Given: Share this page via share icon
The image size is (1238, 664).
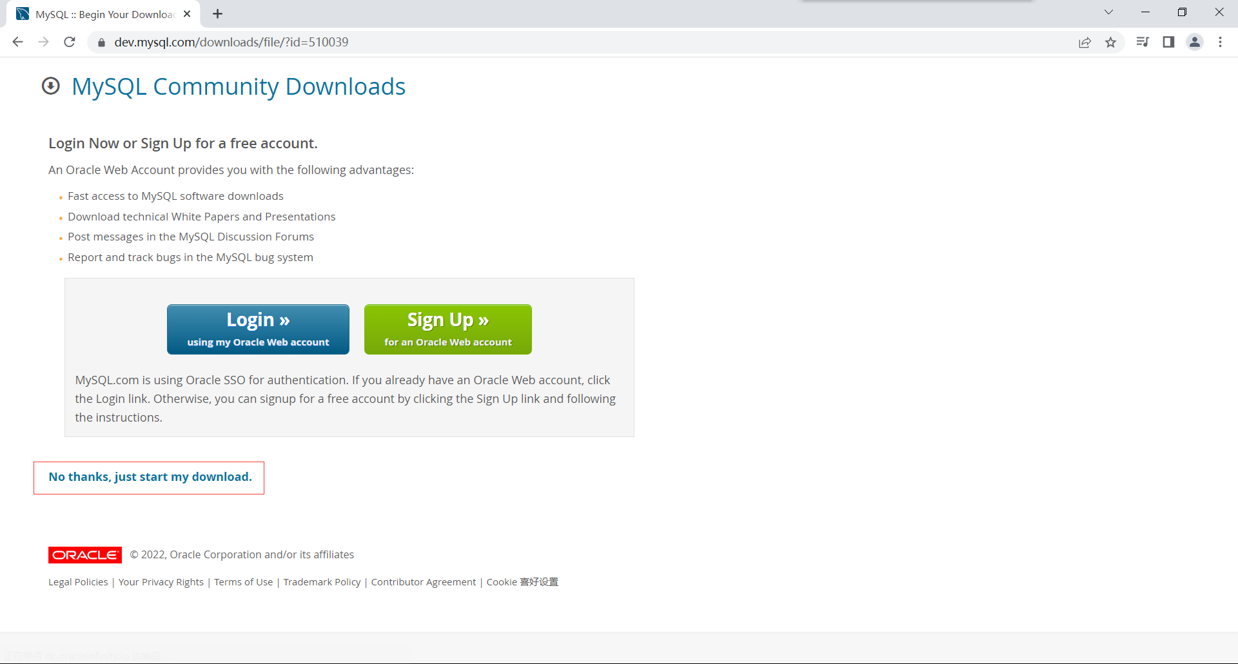Looking at the screenshot, I should coord(1085,43).
